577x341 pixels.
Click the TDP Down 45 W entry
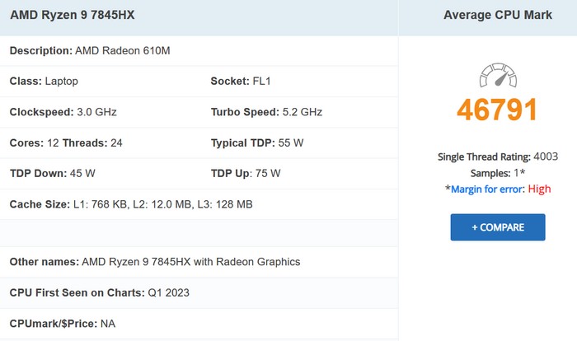52,173
